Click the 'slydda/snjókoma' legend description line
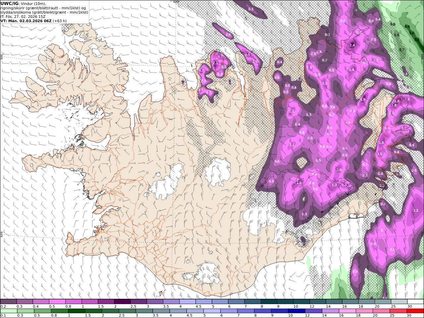Viewport: 424px width, 318px height. 44,12
